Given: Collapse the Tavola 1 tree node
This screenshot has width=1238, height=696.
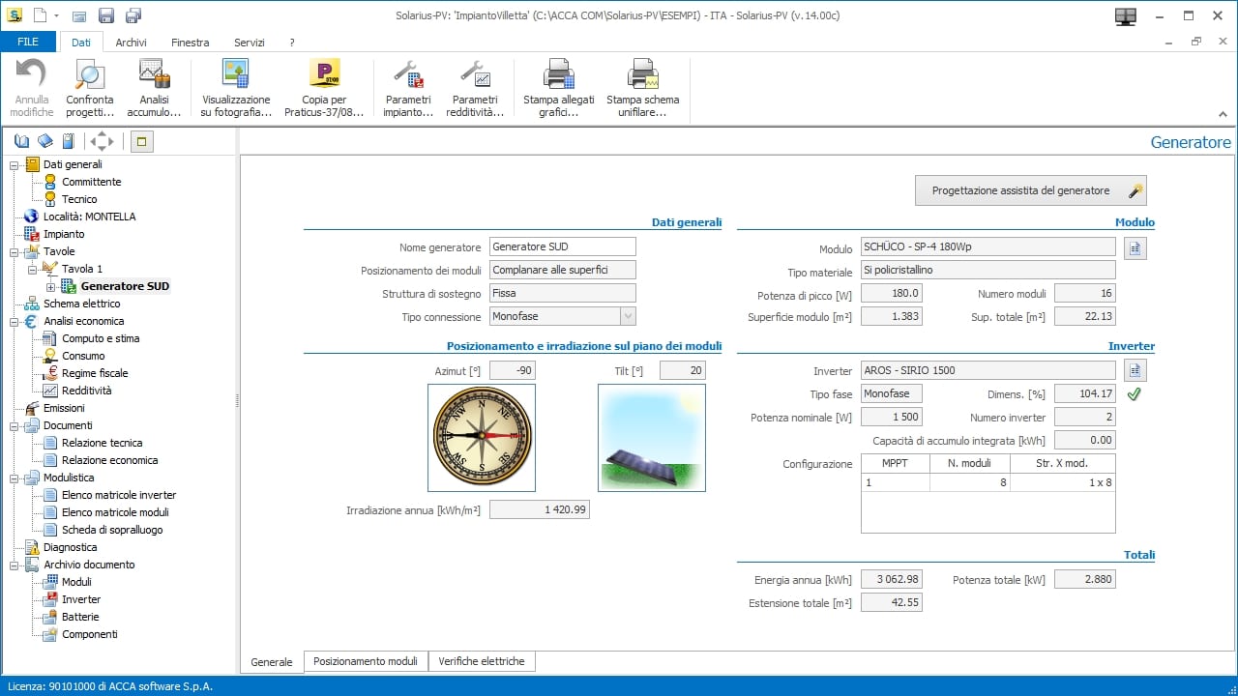Looking at the screenshot, I should point(33,269).
